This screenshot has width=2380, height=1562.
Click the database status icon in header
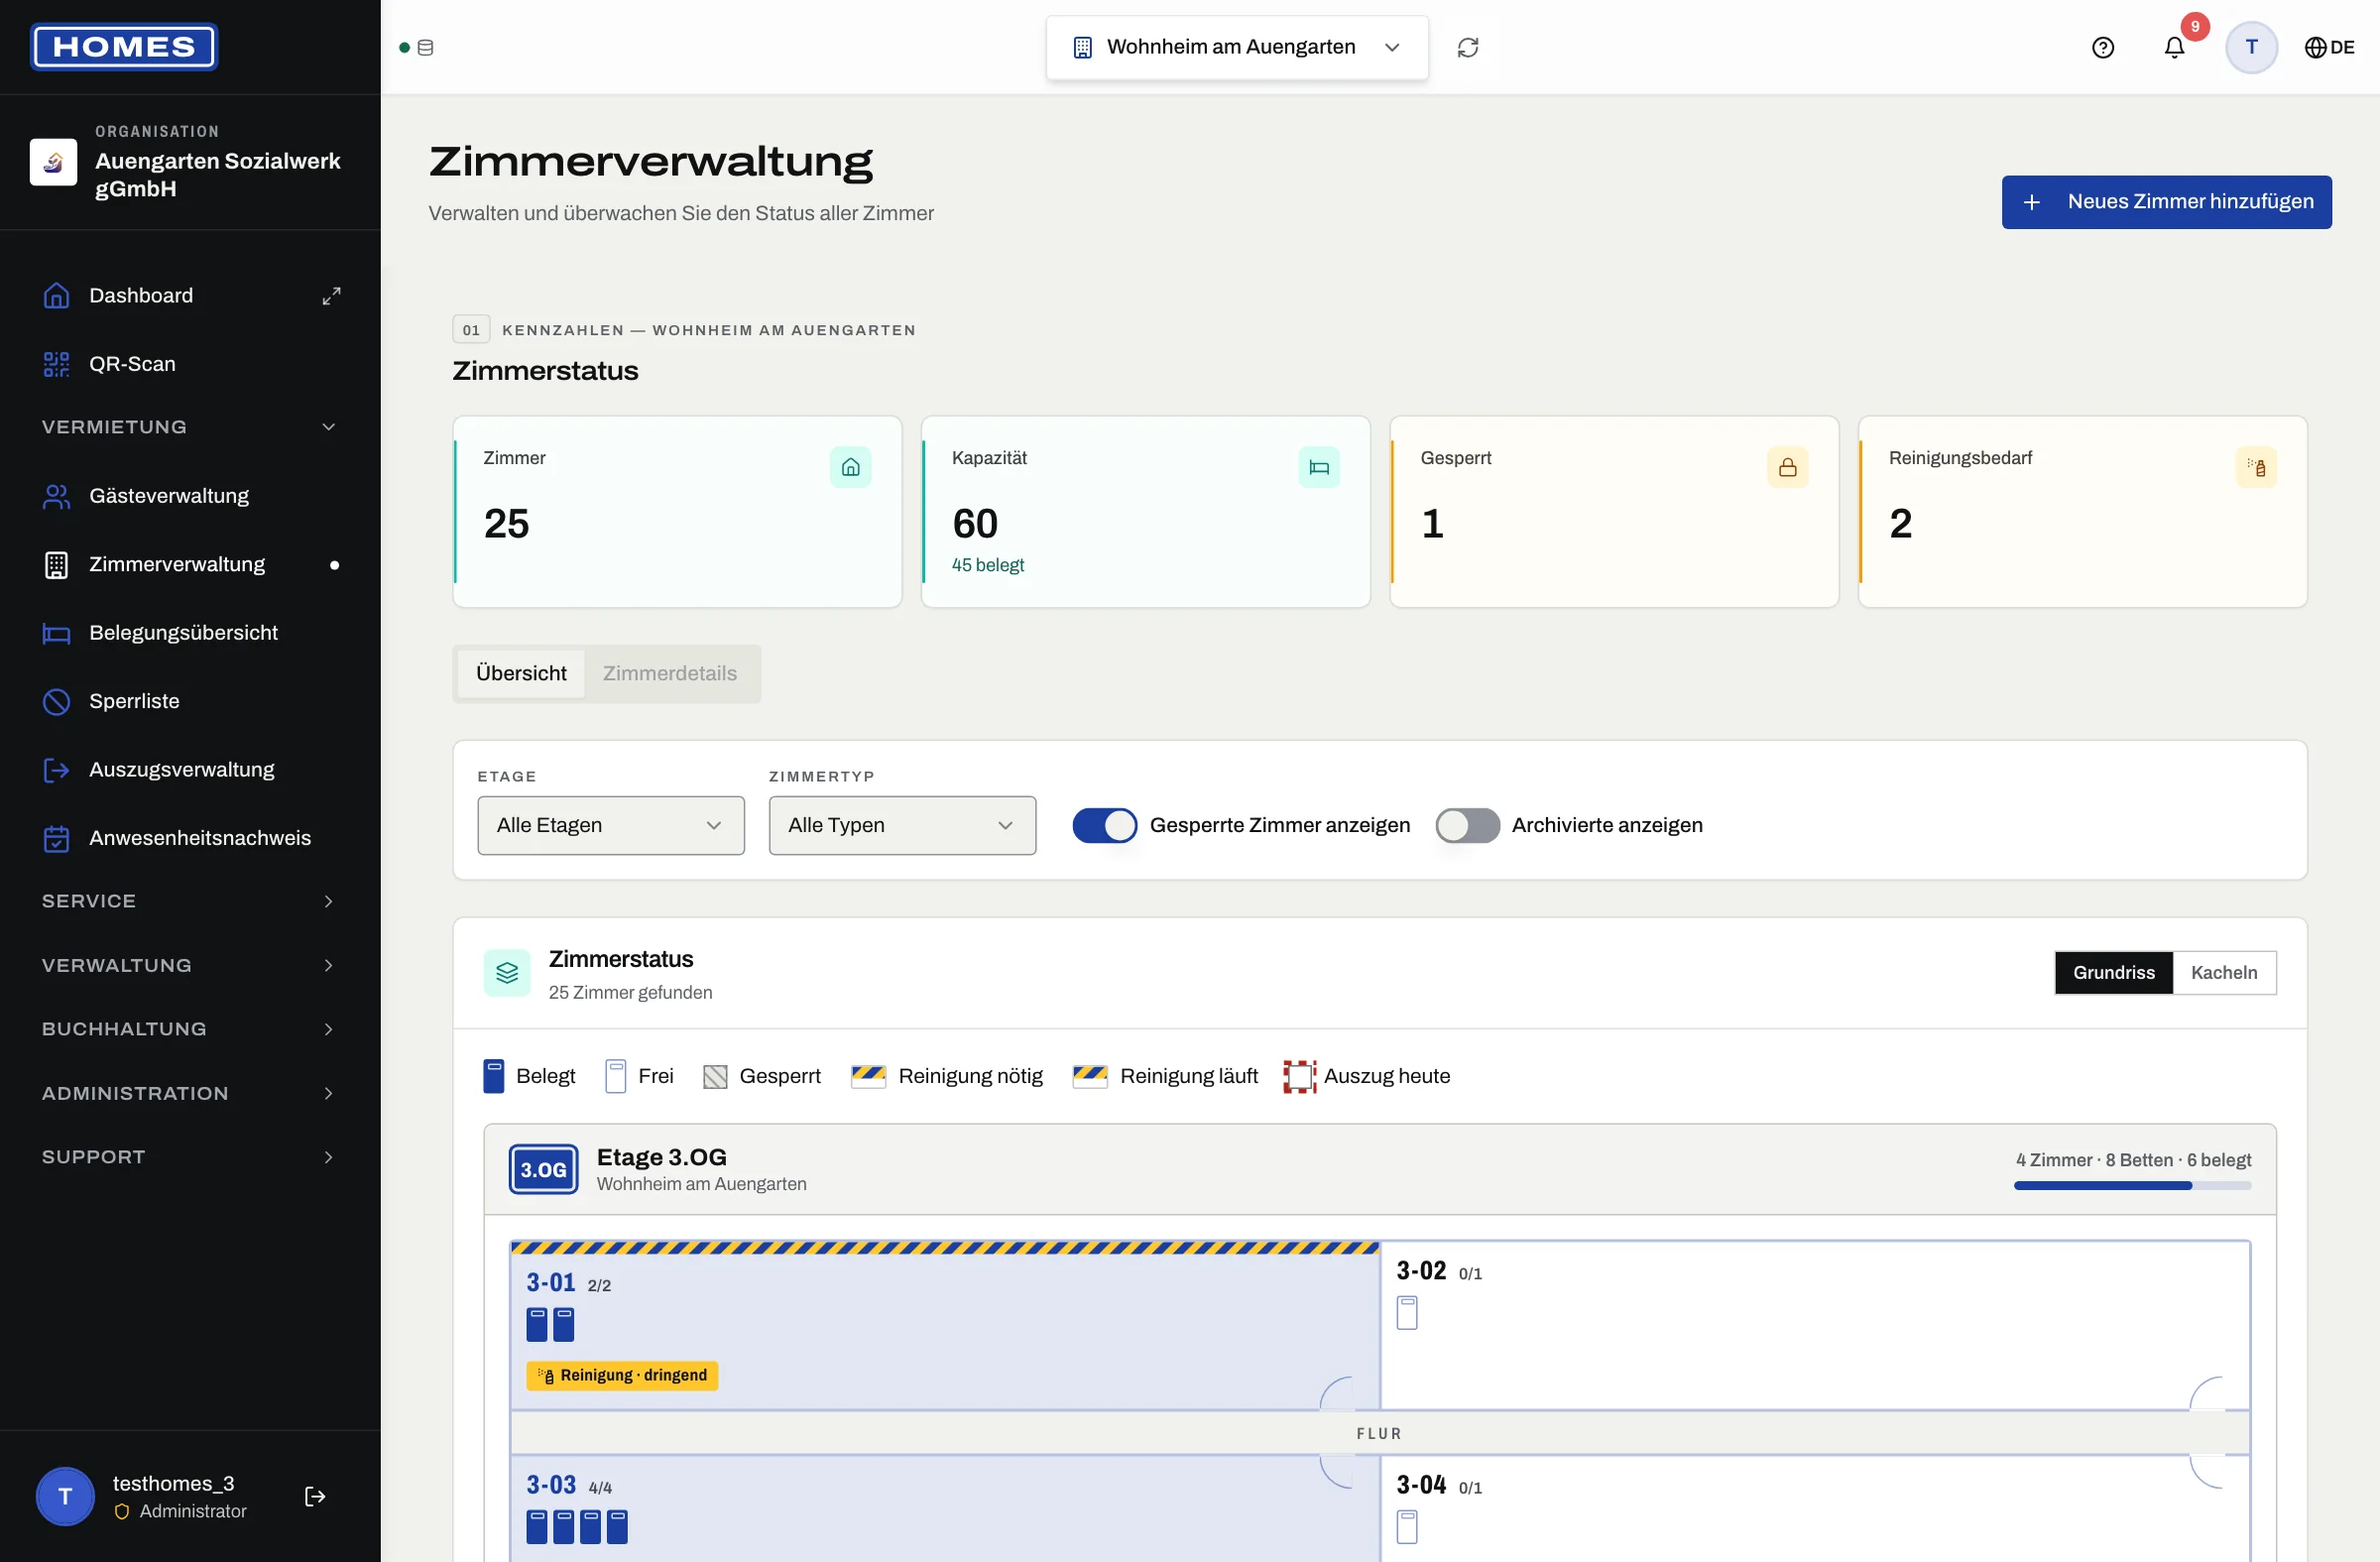point(425,47)
